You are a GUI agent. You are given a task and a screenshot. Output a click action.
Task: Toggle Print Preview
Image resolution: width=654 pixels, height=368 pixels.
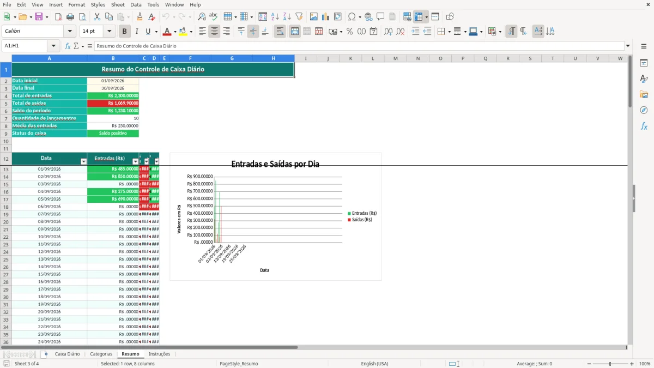(82, 17)
